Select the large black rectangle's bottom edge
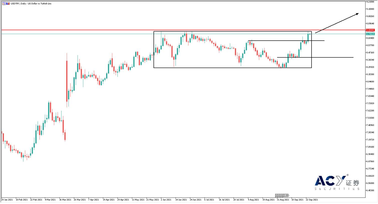 226,68
